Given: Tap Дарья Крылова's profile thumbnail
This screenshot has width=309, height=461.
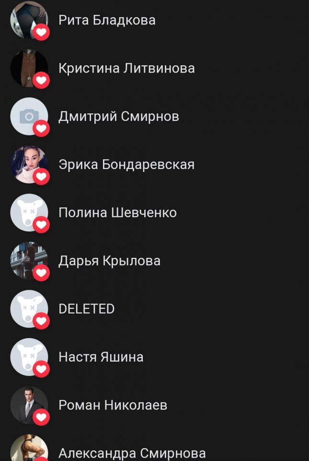Looking at the screenshot, I should click(29, 260).
